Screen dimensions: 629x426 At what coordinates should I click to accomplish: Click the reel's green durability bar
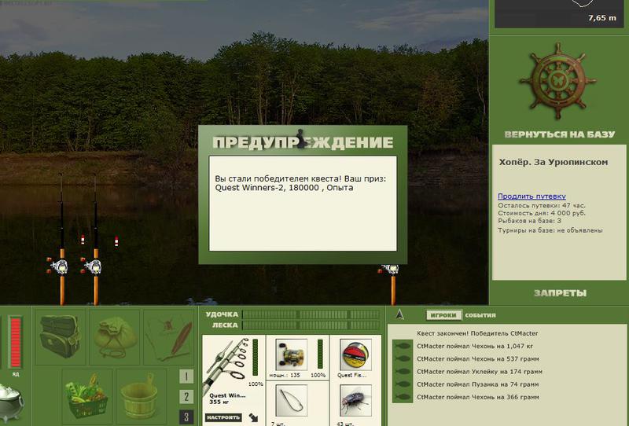coord(320,354)
